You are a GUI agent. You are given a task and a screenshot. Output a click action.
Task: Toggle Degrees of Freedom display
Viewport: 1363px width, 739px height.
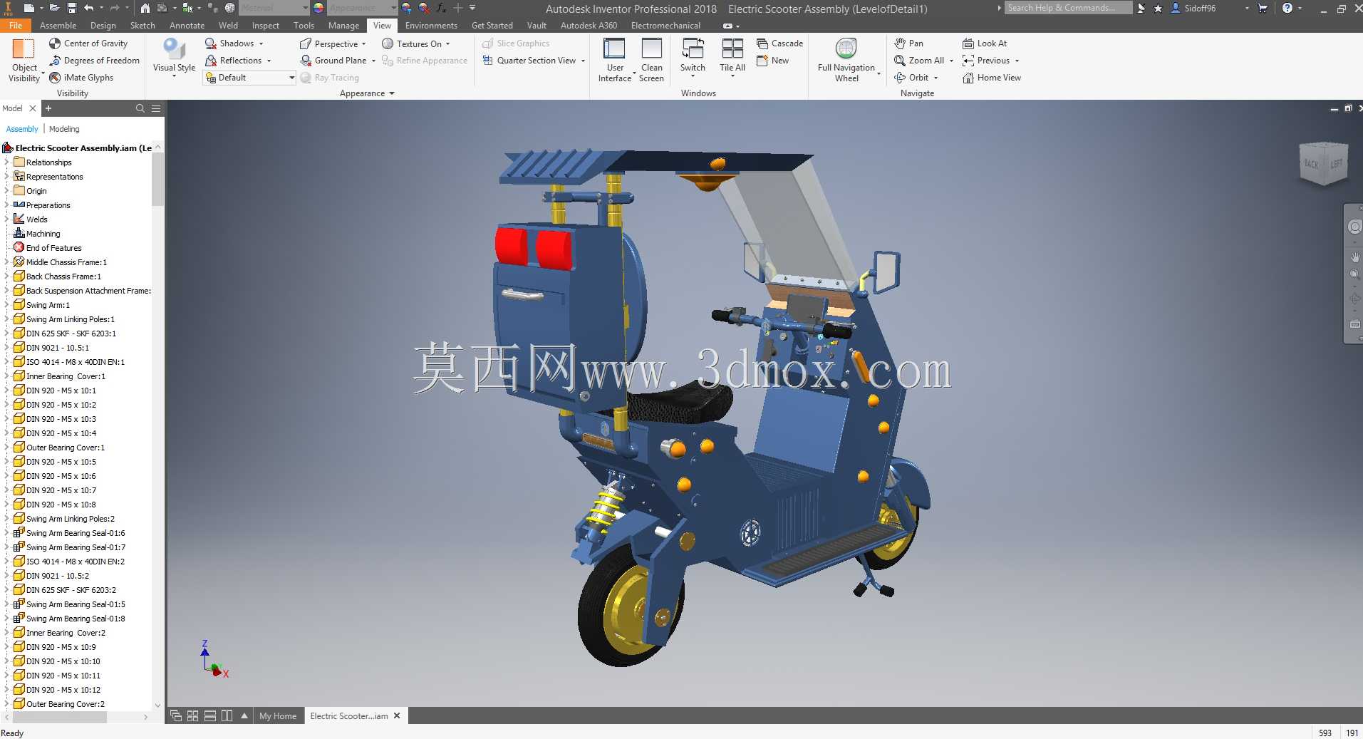pyautogui.click(x=94, y=61)
